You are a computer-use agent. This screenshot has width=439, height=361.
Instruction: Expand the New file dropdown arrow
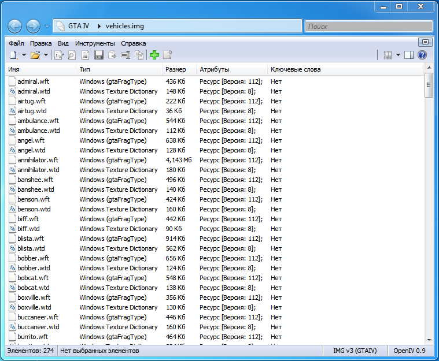tap(24, 55)
